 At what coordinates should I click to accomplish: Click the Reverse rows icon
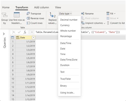tap(28, 18)
